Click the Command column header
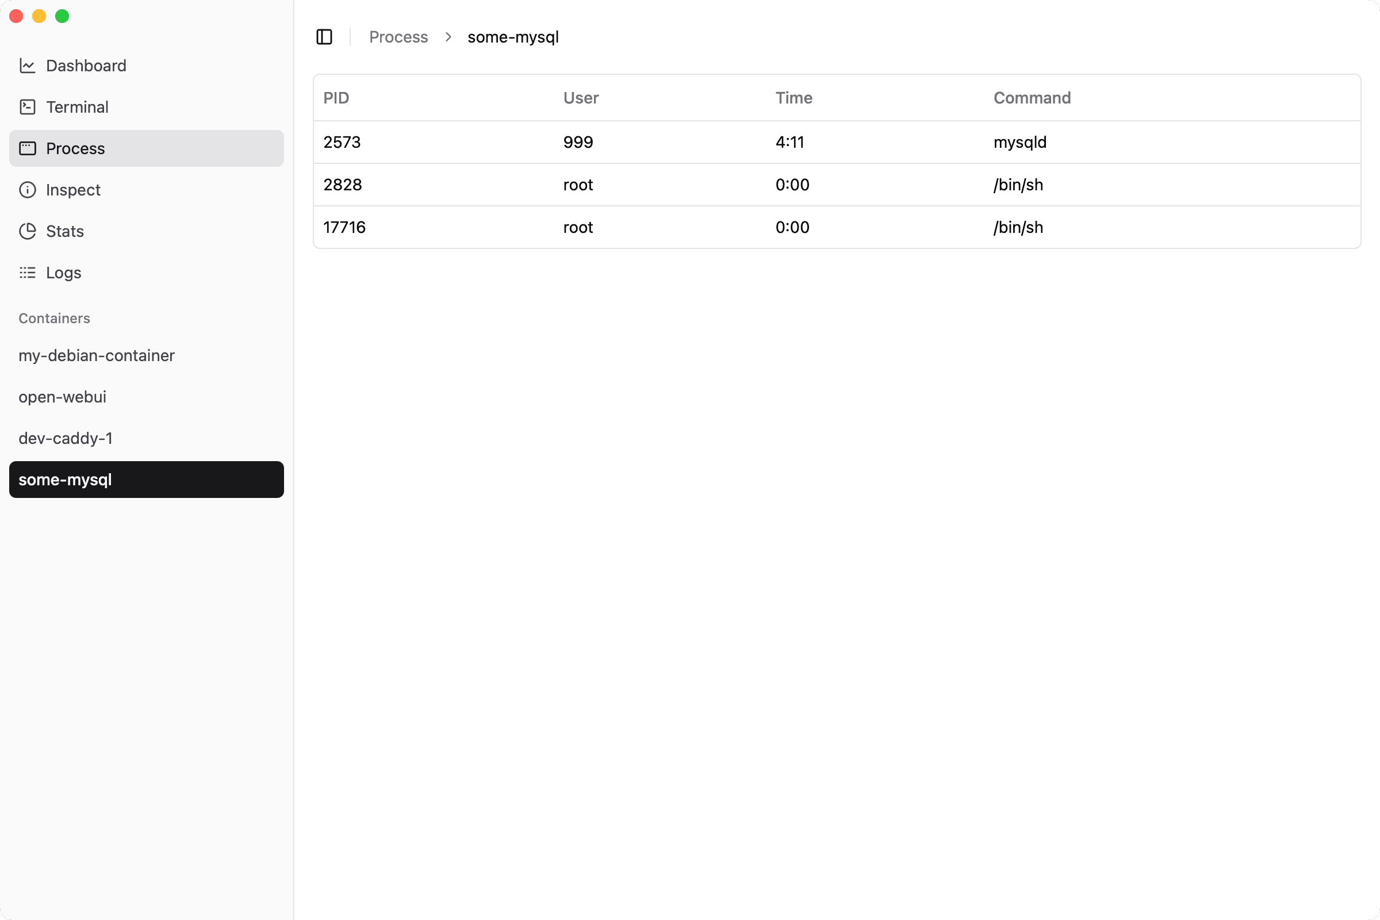The height and width of the screenshot is (920, 1380). [x=1032, y=98]
